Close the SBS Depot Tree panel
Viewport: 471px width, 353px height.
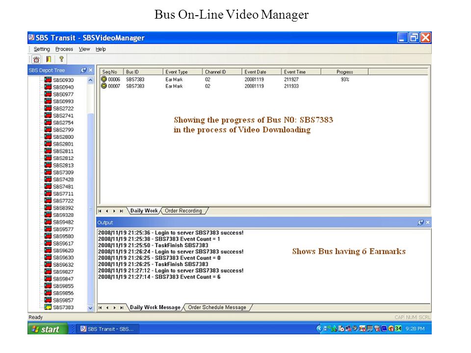[91, 70]
